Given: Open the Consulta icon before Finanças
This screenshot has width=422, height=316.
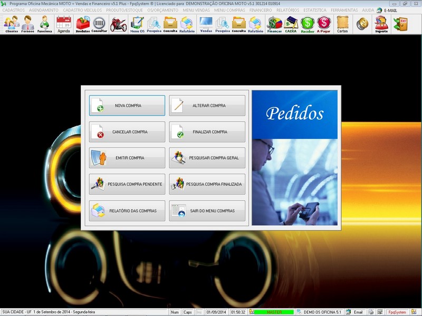Looking at the screenshot, I should click(239, 24).
